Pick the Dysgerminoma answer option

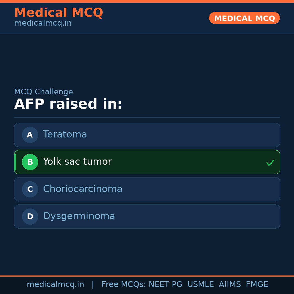click(x=79, y=216)
